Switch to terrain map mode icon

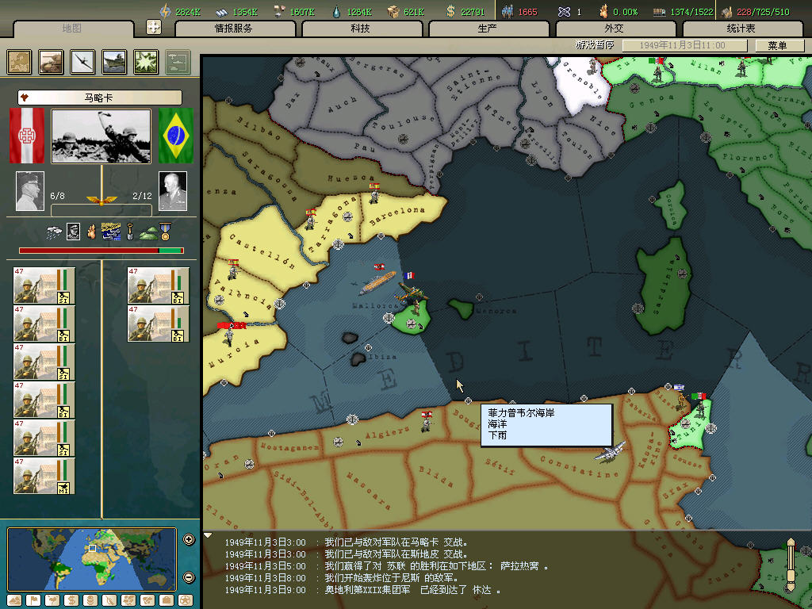tap(14, 600)
